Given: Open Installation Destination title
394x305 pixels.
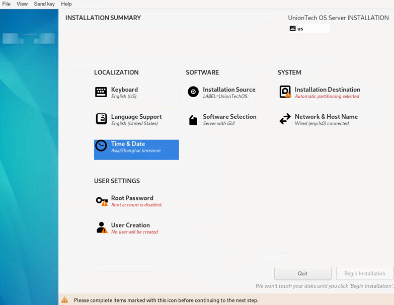Looking at the screenshot, I should 328,90.
